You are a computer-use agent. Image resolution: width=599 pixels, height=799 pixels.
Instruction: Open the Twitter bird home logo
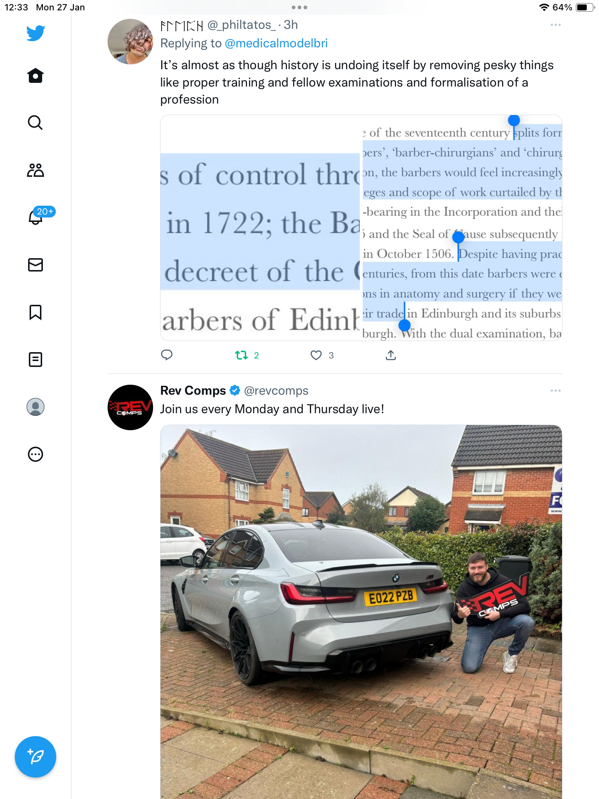(35, 33)
